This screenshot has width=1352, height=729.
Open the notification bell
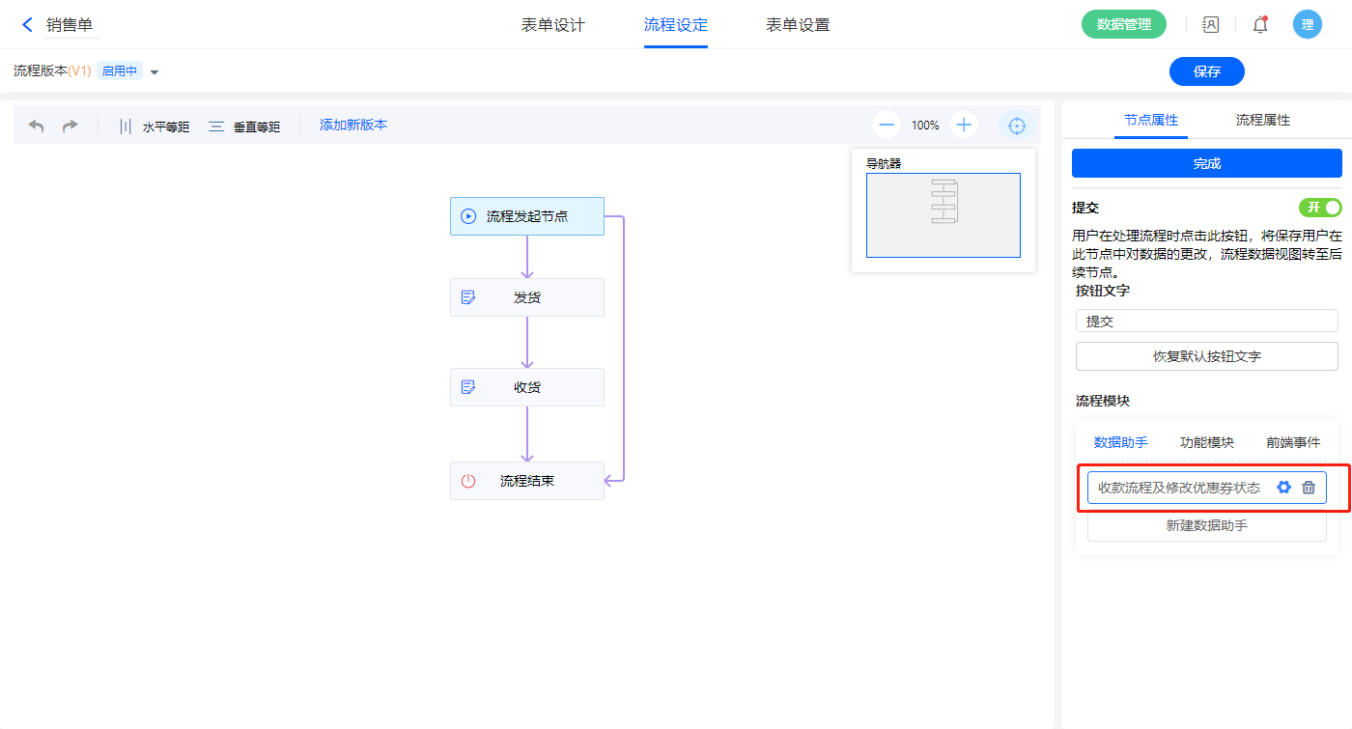[x=1259, y=25]
